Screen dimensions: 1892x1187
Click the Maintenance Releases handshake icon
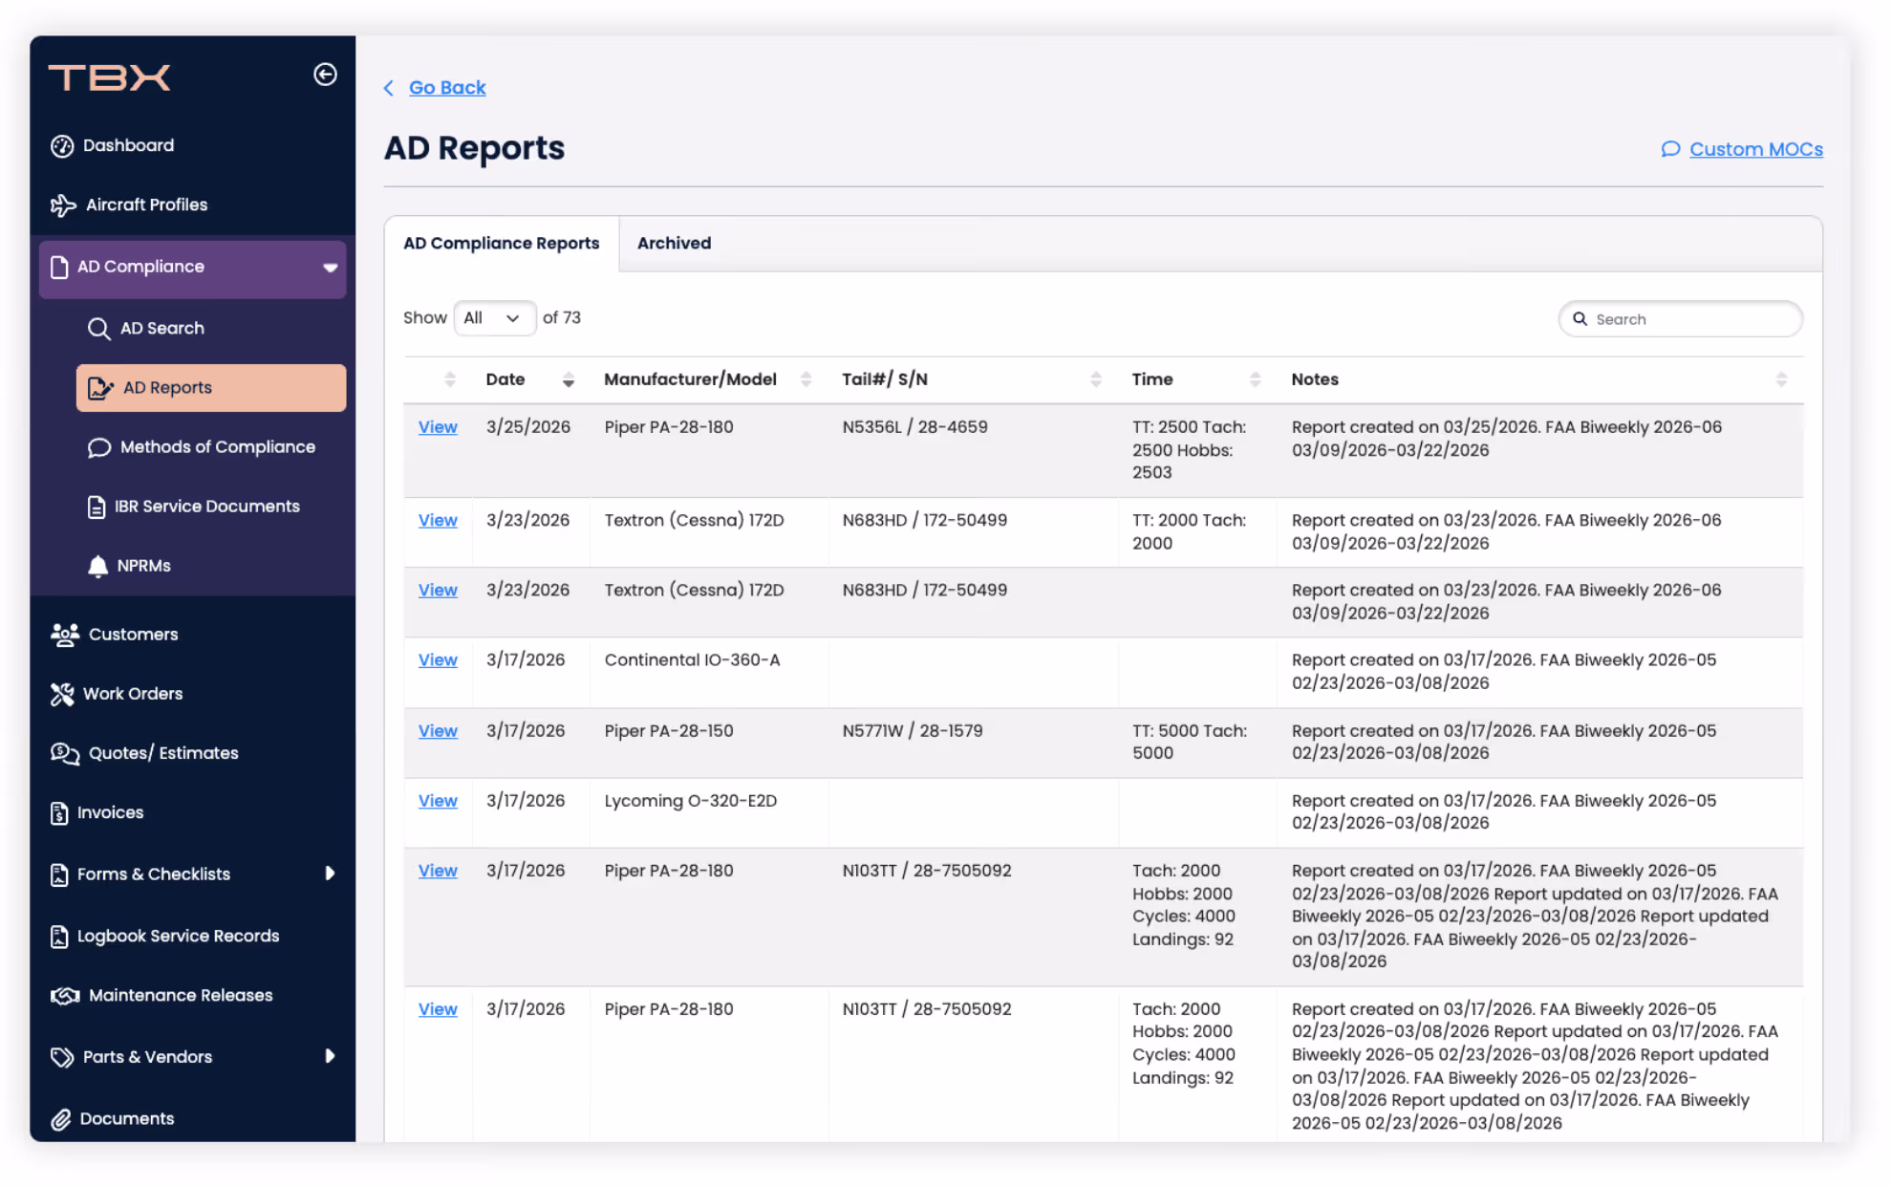tap(65, 997)
